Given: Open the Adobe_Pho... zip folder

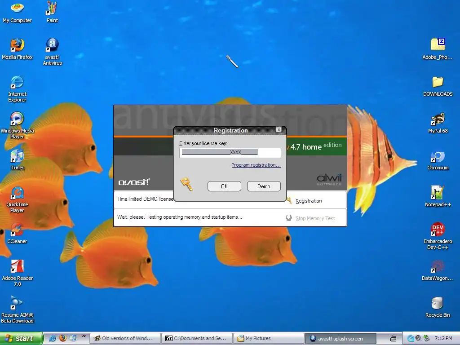Looking at the screenshot, I should [438, 49].
